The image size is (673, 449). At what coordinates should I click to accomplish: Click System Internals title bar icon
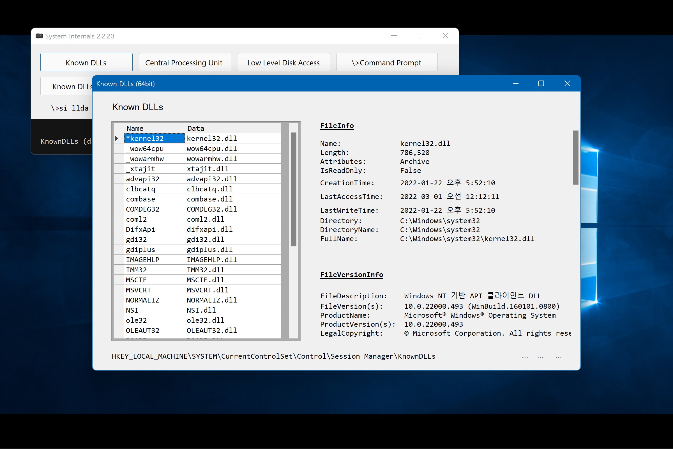pyautogui.click(x=43, y=36)
